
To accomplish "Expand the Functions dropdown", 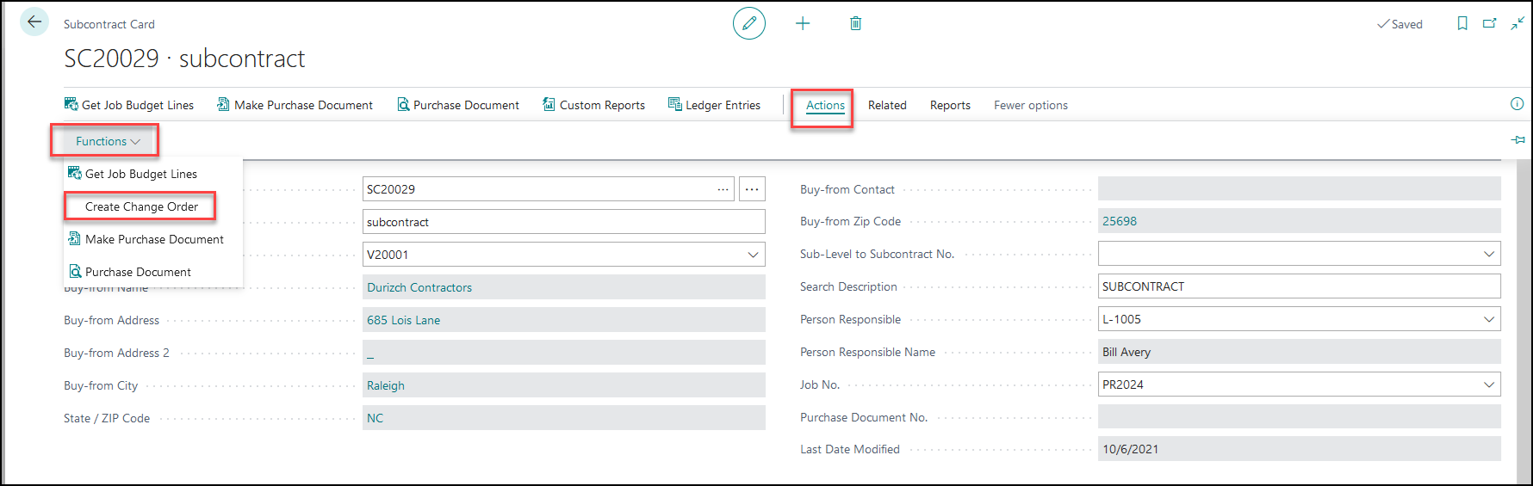I will (x=107, y=141).
